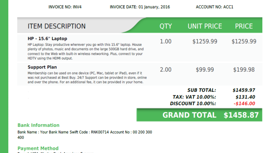Image resolution: width=268 pixels, height=153 pixels.
Task: Click the sub total amount $1459.97
Action: coord(244,90)
